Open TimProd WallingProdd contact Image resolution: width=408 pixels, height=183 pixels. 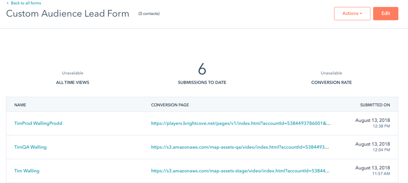(x=38, y=123)
